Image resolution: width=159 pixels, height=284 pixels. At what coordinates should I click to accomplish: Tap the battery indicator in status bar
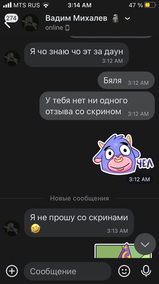click(150, 5)
